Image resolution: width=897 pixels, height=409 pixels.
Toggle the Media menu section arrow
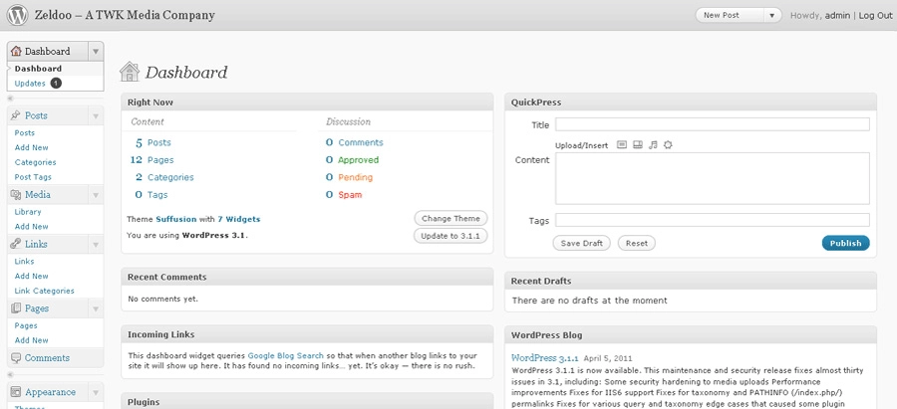[95, 195]
